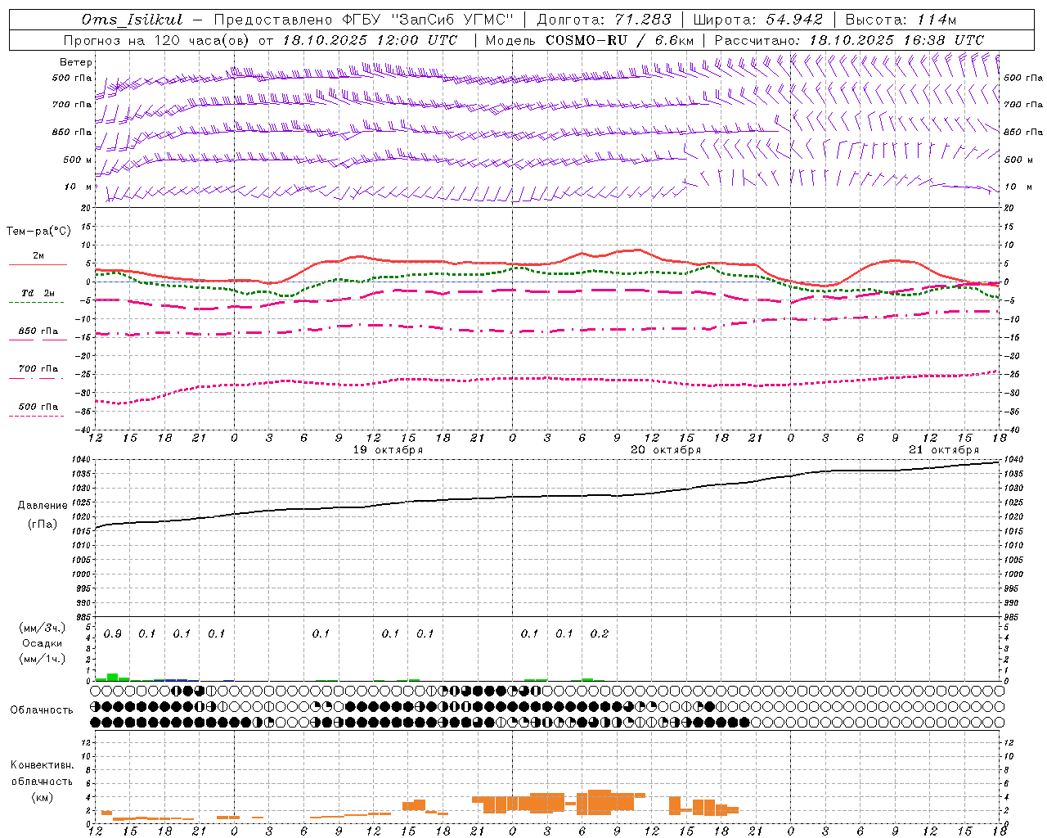Image resolution: width=1047 pixels, height=838 pixels.
Task: Click the Широта: 54.942 value
Action: [x=758, y=20]
